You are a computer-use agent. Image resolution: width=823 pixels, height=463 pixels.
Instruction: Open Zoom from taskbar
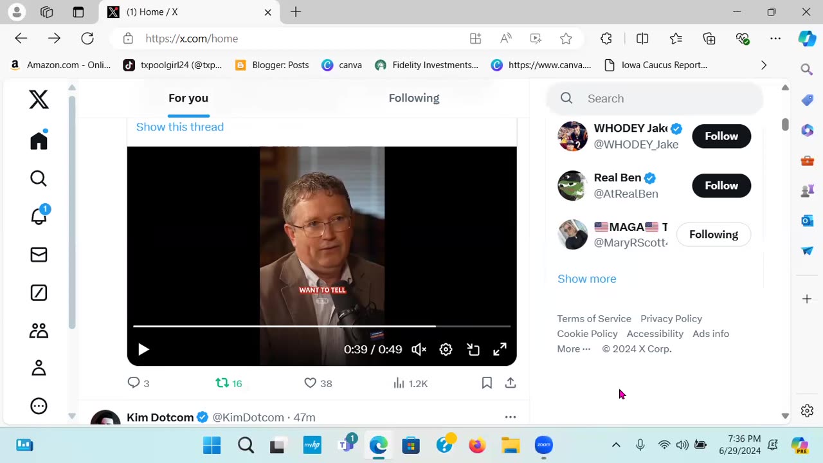click(544, 445)
